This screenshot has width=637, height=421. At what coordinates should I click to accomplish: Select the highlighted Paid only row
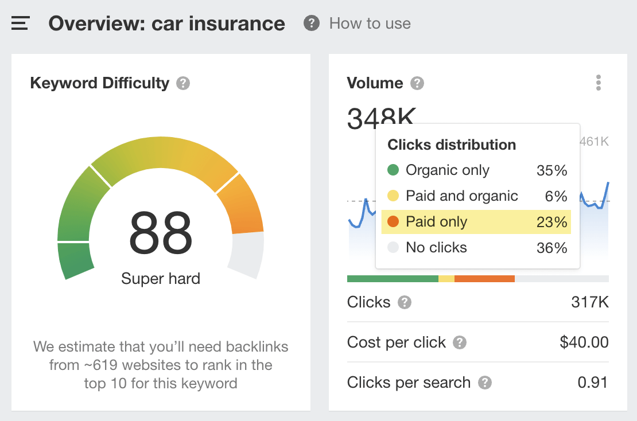(x=476, y=222)
